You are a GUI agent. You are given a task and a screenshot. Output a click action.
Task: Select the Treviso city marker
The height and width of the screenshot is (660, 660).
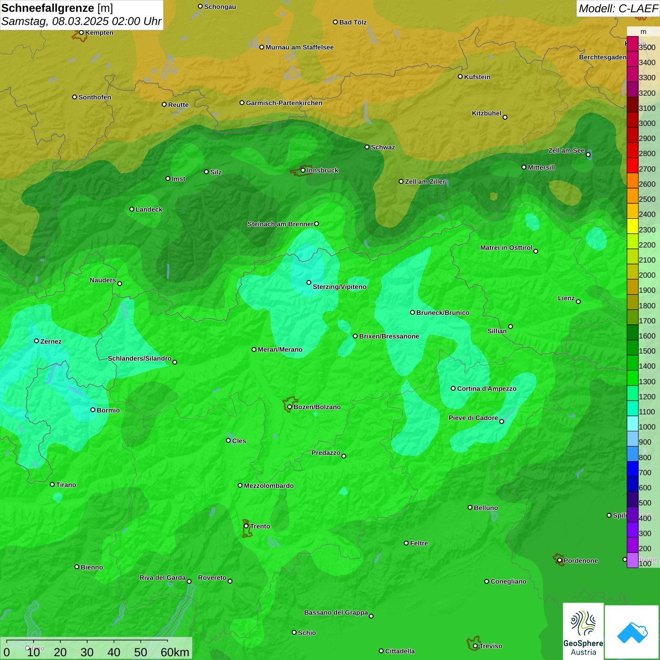pos(475,646)
